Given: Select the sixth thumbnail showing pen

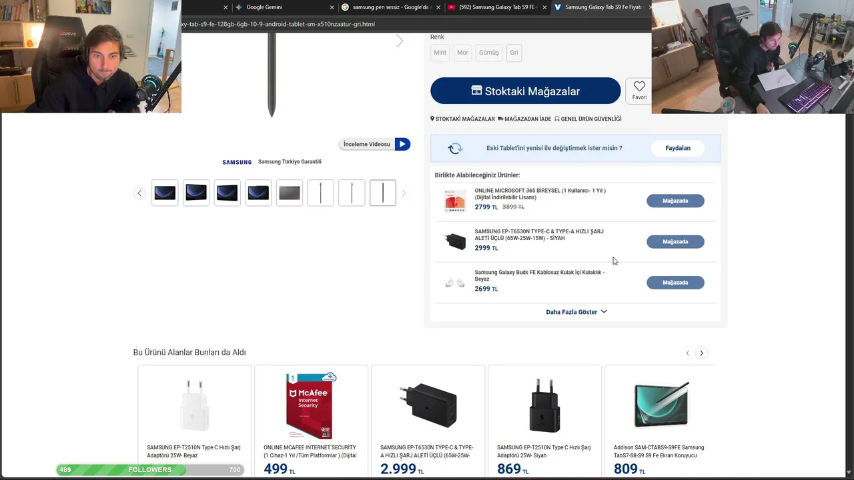Looking at the screenshot, I should [320, 193].
